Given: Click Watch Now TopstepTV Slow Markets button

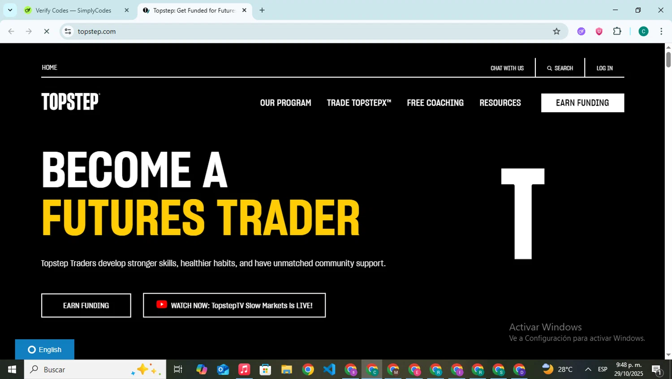Looking at the screenshot, I should coord(234,305).
